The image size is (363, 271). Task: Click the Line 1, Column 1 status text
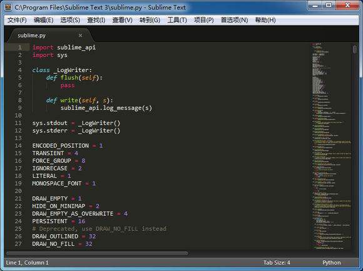pyautogui.click(x=28, y=263)
